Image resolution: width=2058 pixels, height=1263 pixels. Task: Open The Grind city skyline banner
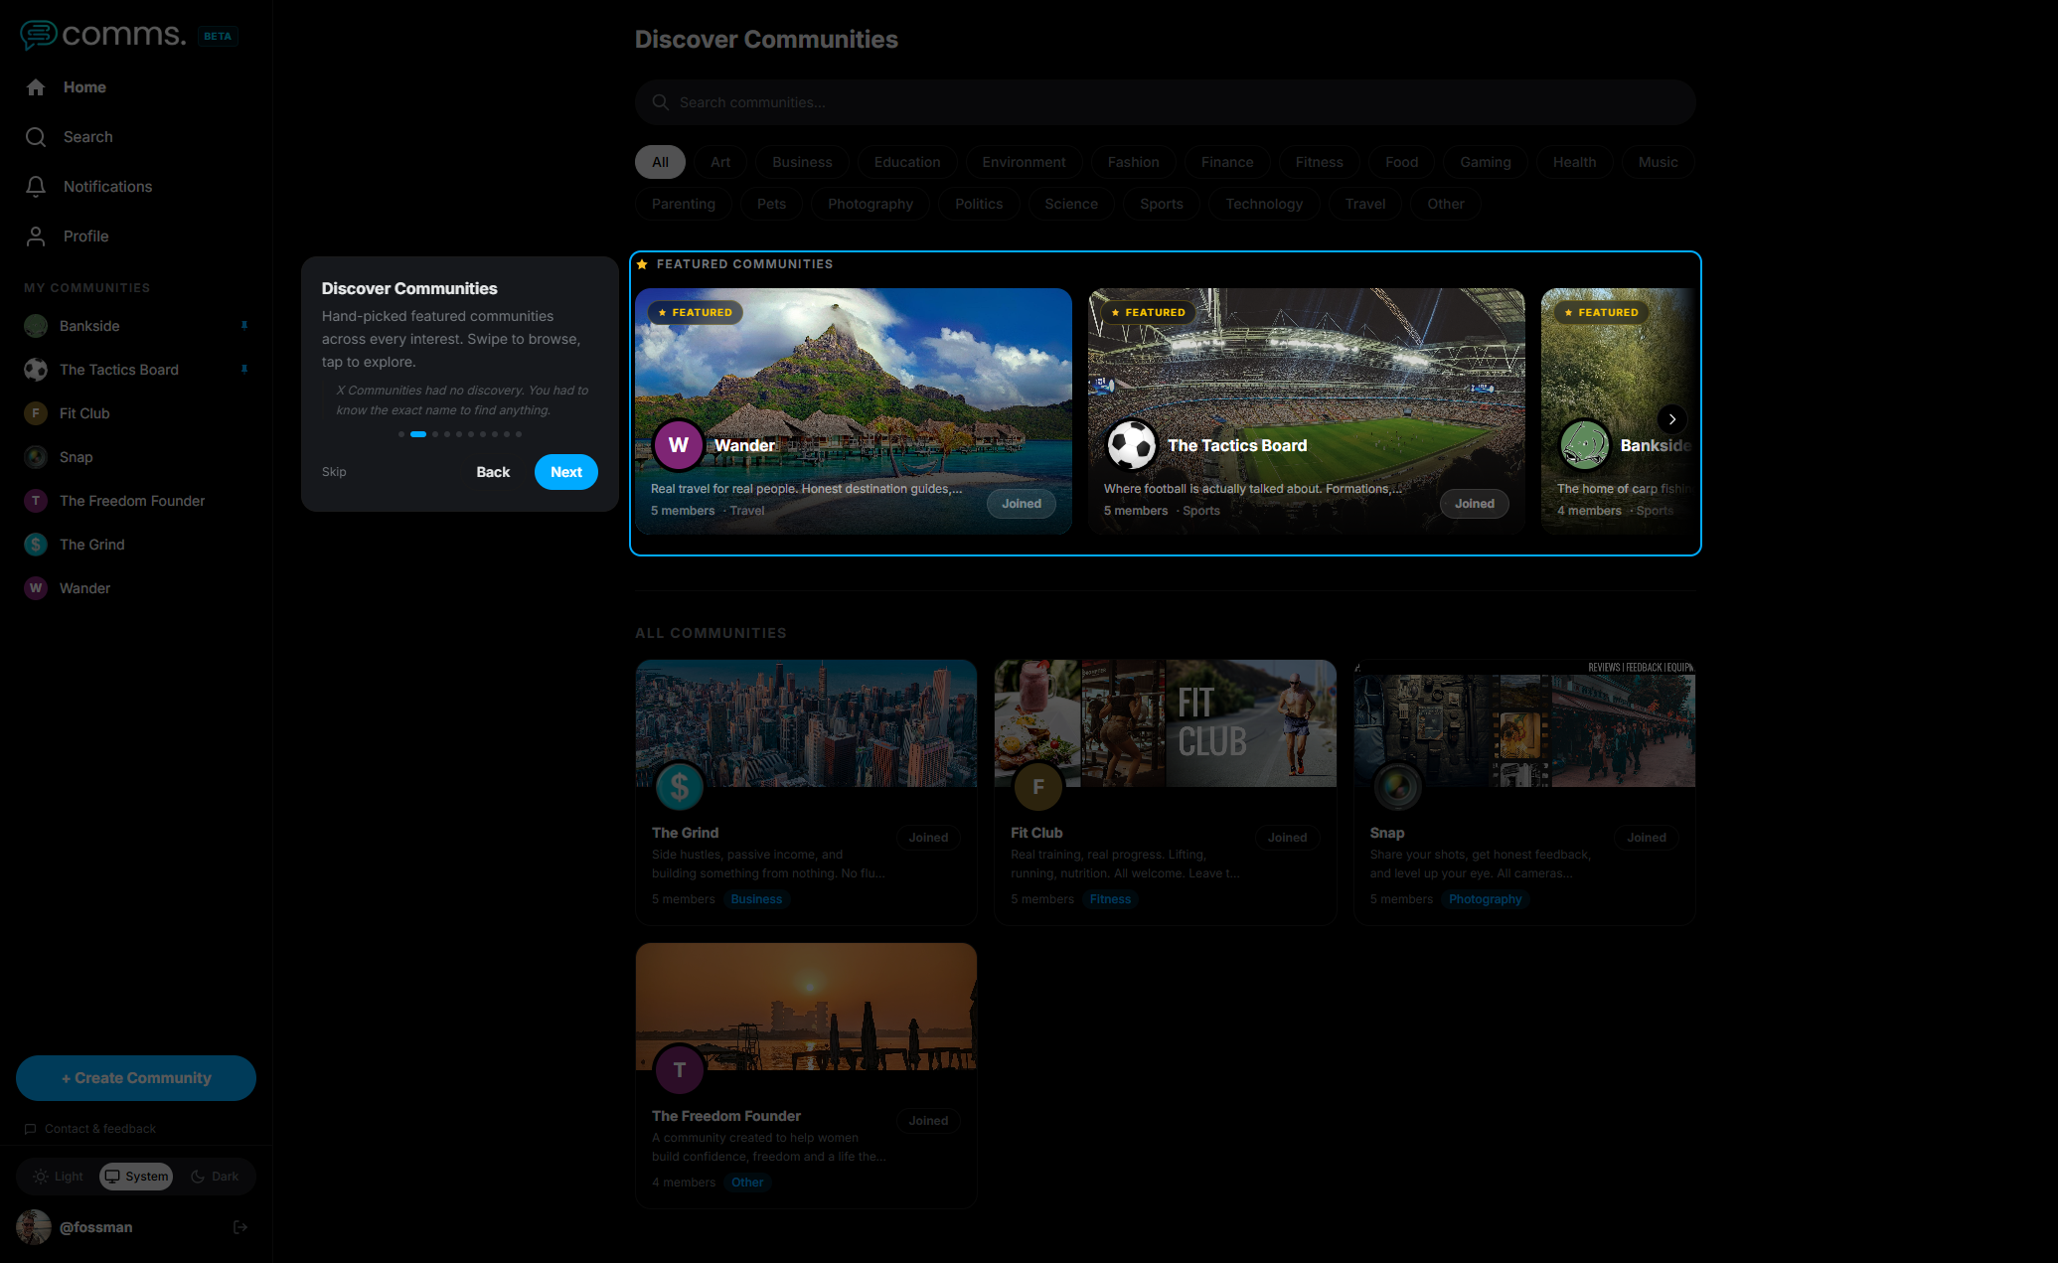pos(806,723)
